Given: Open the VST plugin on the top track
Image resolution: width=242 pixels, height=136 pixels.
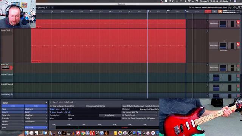Looking at the screenshot, I should coord(214,24).
